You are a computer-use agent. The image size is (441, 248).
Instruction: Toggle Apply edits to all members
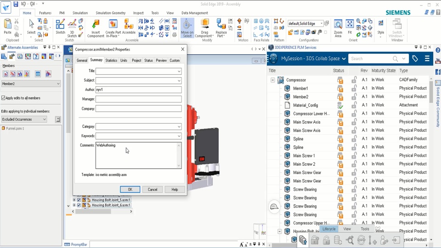(x=3, y=98)
